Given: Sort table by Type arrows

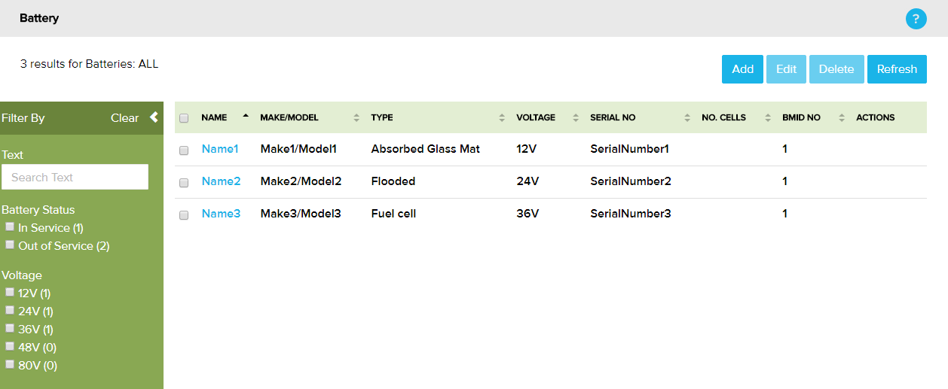Looking at the screenshot, I should point(502,118).
